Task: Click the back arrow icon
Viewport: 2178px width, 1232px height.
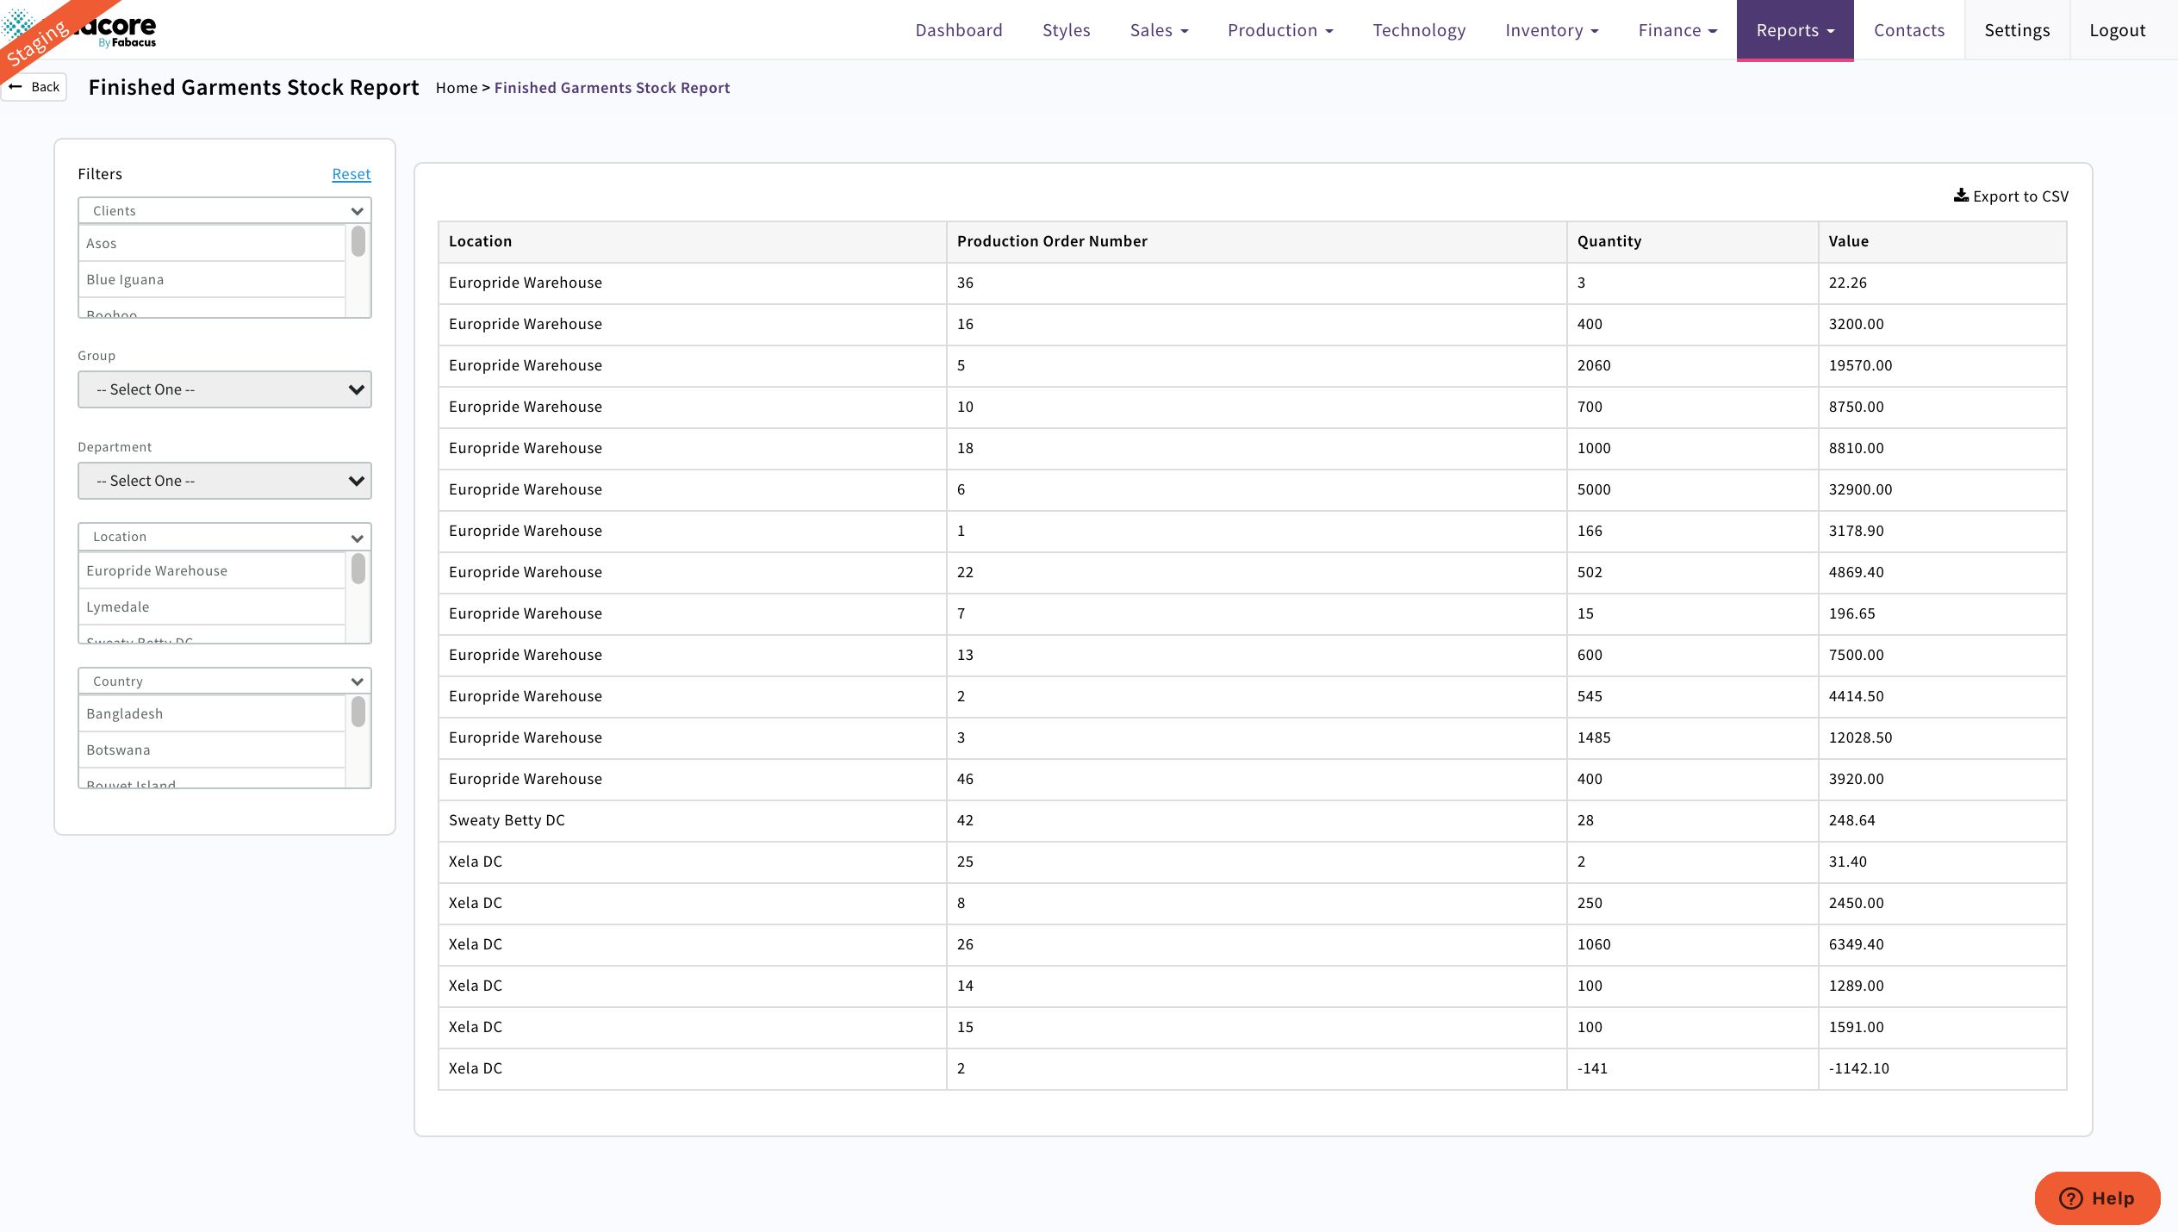Action: coord(16,86)
